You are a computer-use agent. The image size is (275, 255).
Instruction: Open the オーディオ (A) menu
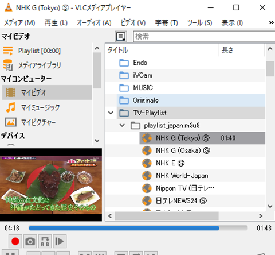pos(94,23)
